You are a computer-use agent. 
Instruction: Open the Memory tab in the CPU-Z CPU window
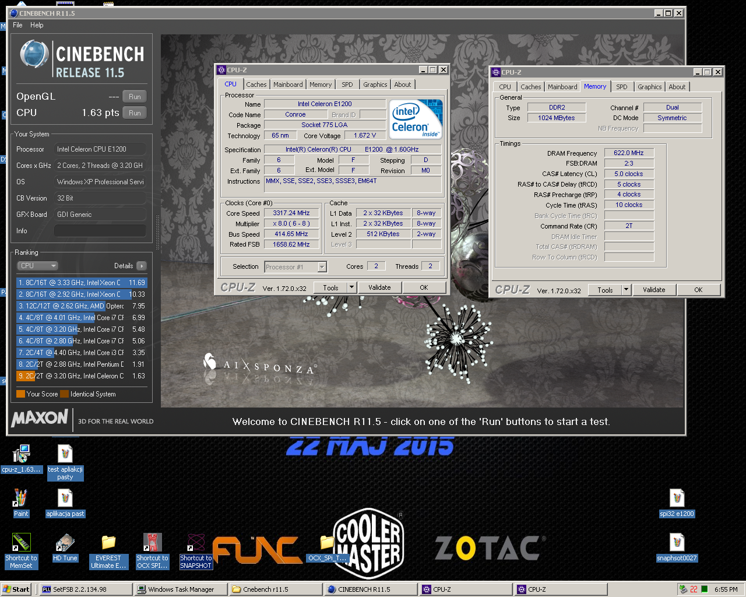(x=321, y=85)
